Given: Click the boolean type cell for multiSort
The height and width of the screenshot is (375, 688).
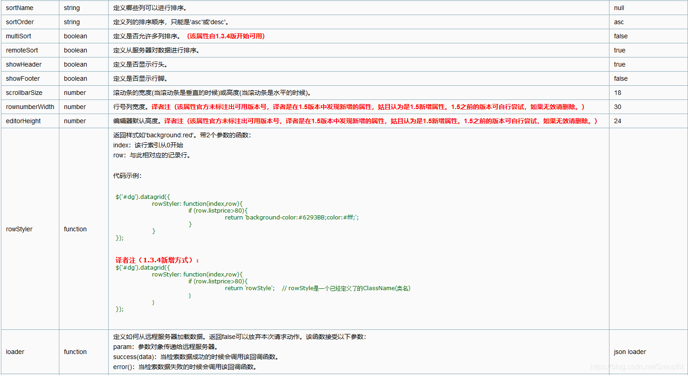Looking at the screenshot, I should (x=84, y=36).
